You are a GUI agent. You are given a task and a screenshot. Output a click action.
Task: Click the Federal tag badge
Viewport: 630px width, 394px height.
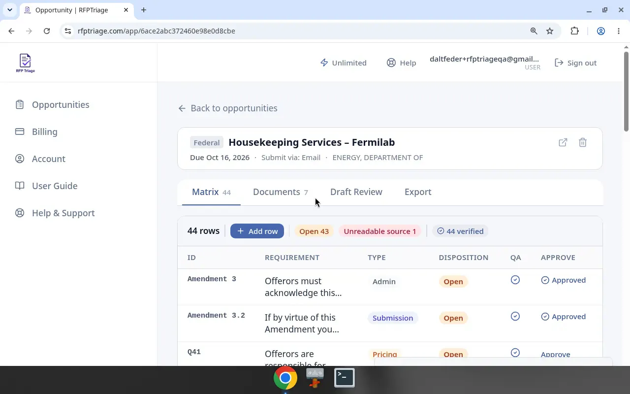click(207, 143)
